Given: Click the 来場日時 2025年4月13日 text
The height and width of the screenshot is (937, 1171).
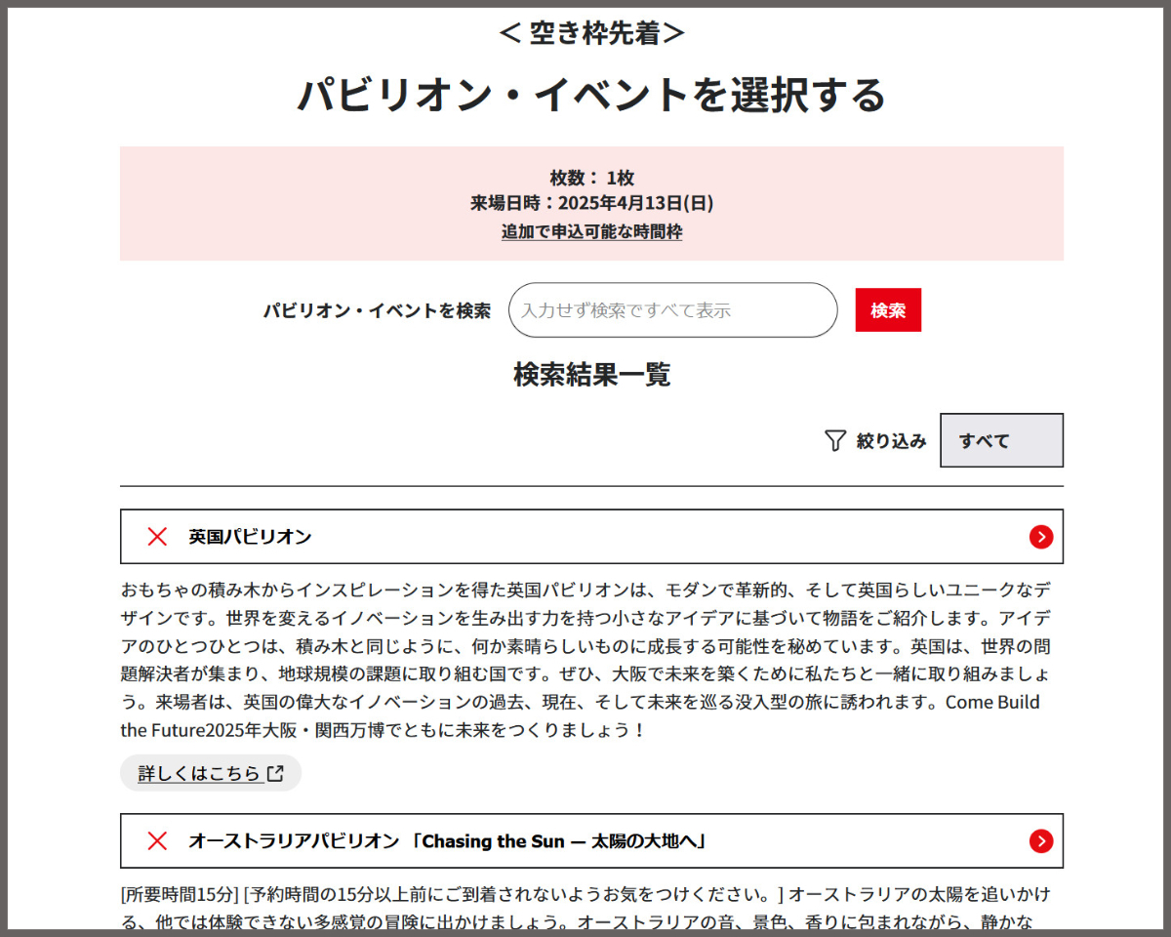Looking at the screenshot, I should pyautogui.click(x=591, y=203).
